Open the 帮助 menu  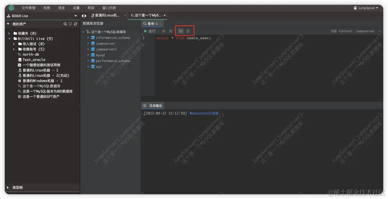91,8
